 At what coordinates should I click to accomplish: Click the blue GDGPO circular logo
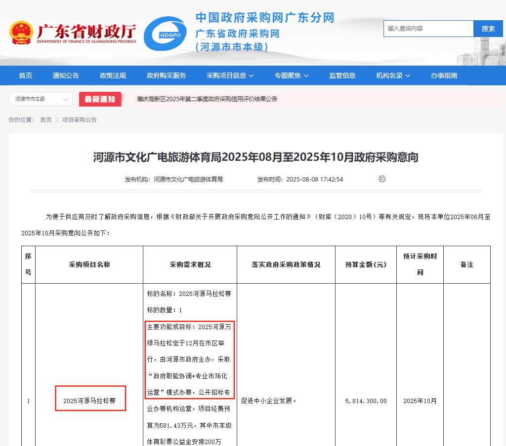pyautogui.click(x=165, y=34)
